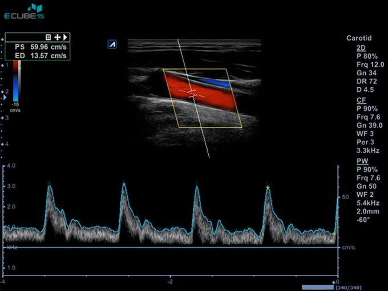Click the red-blue color flow velocity scale
The image size is (388, 291).
tap(15, 79)
